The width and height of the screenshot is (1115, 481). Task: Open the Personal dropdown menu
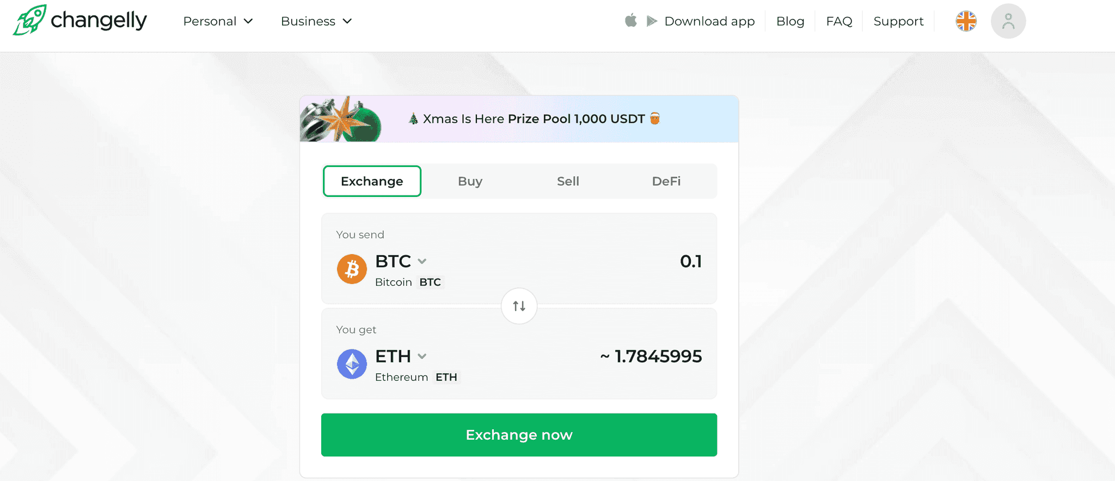pos(217,21)
